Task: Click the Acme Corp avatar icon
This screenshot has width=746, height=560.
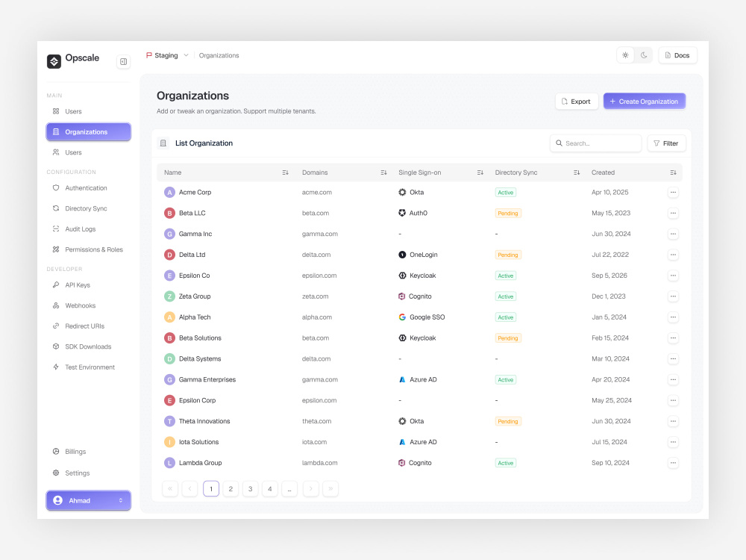Action: pos(169,193)
